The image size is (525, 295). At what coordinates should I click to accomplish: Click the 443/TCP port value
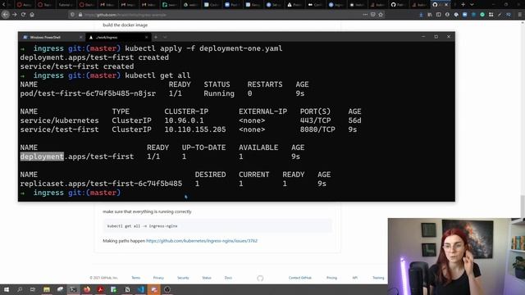pyautogui.click(x=315, y=120)
